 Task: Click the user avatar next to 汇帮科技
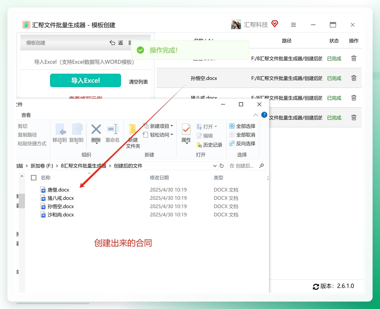point(236,25)
